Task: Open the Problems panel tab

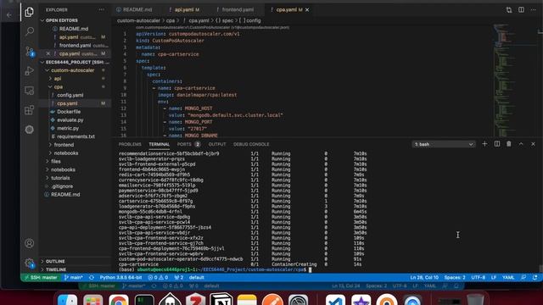Action: click(130, 144)
